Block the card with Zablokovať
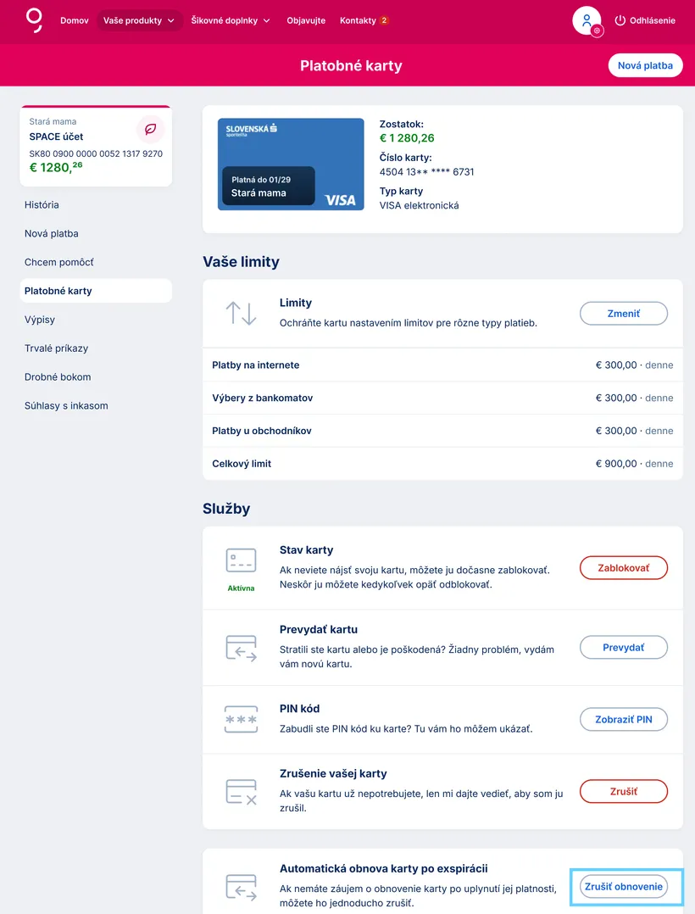695x914 pixels. point(623,567)
